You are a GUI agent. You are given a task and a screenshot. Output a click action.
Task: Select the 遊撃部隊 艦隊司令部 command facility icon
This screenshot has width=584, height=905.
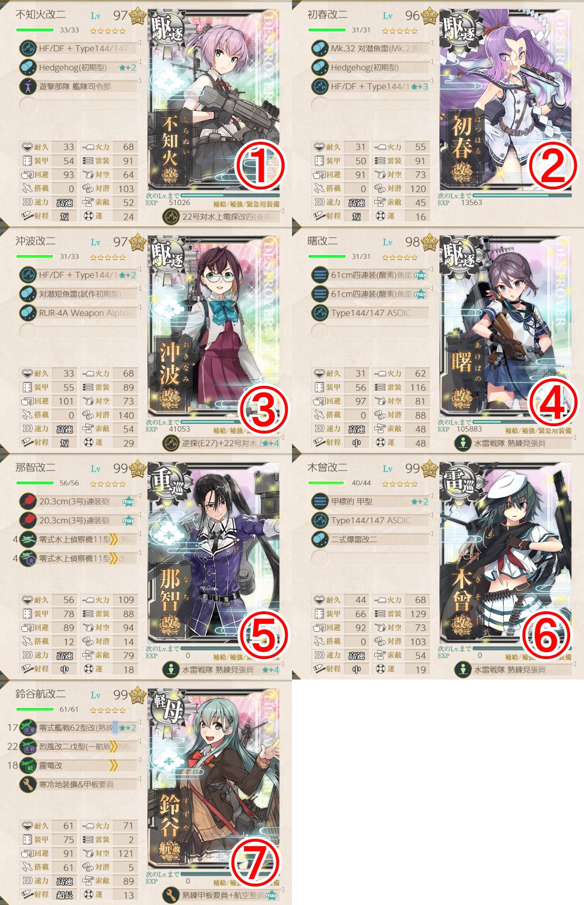click(x=28, y=86)
